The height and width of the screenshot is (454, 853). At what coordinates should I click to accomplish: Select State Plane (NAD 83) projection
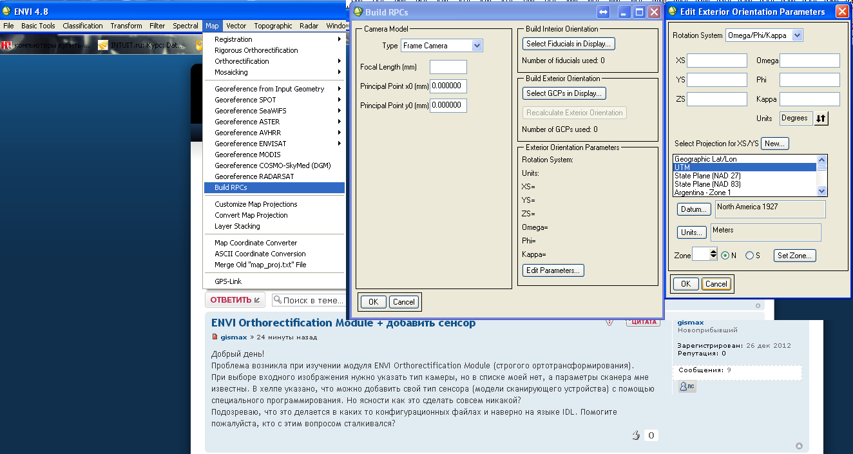(745, 184)
